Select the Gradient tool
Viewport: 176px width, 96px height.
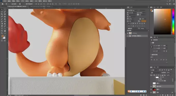click(2, 24)
